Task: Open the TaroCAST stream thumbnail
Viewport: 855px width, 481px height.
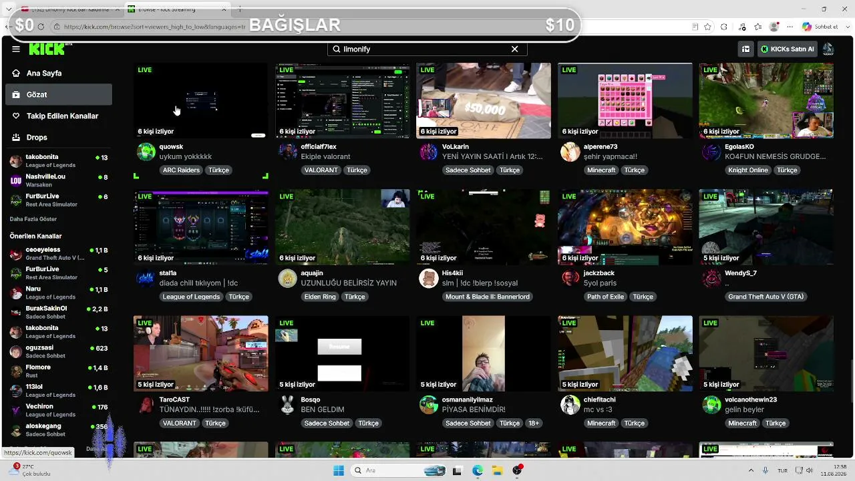Action: pyautogui.click(x=201, y=353)
